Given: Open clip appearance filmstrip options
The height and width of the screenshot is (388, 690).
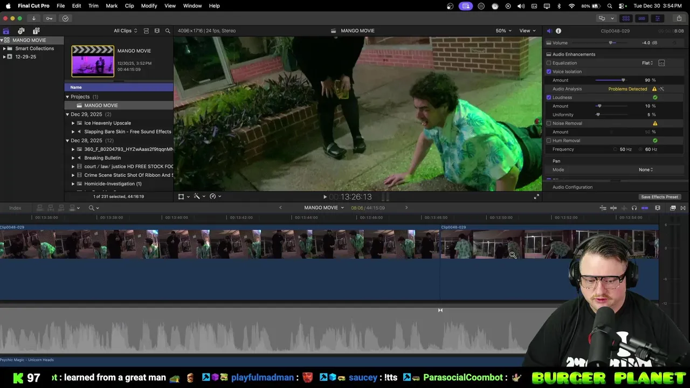Looking at the screenshot, I should (x=157, y=31).
